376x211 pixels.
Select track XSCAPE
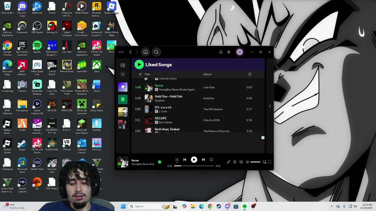(x=160, y=118)
